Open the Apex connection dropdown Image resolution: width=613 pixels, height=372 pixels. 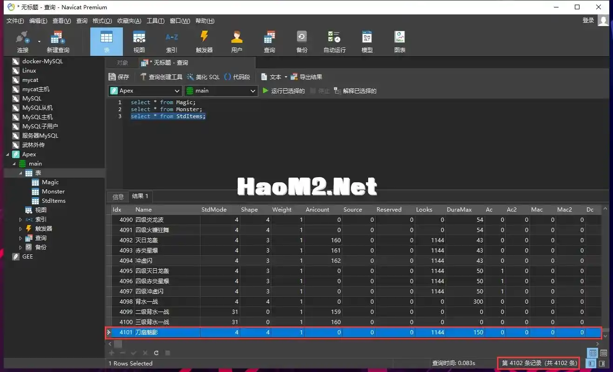click(145, 91)
